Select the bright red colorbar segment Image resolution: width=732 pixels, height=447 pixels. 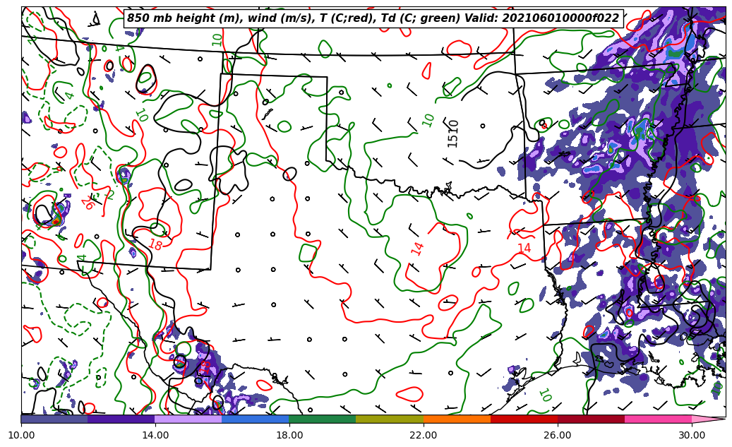pos(523,419)
